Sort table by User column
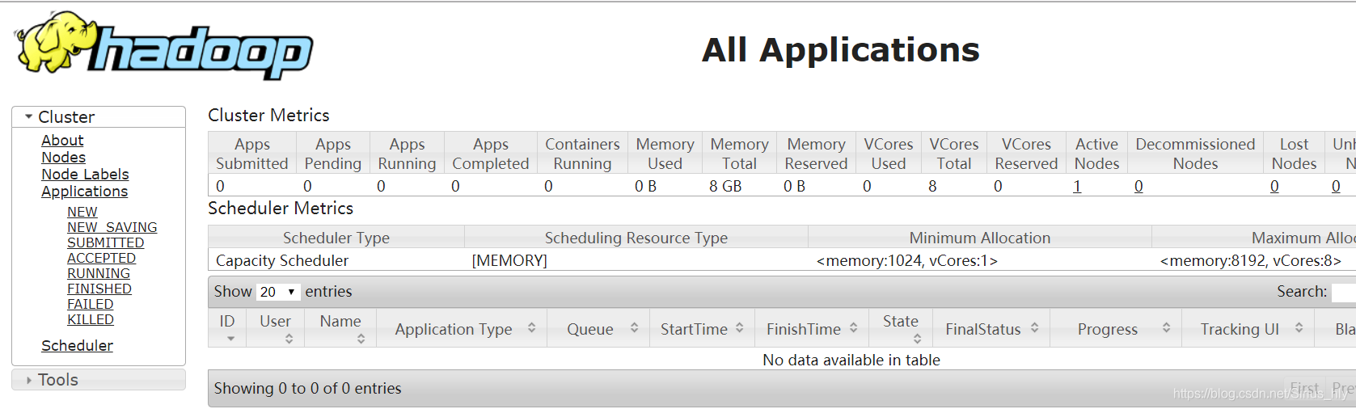 [x=275, y=327]
